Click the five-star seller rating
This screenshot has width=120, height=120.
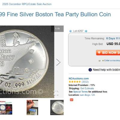[x=75, y=82]
